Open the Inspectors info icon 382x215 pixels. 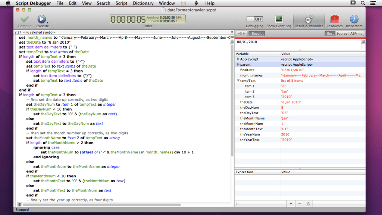[x=354, y=19]
